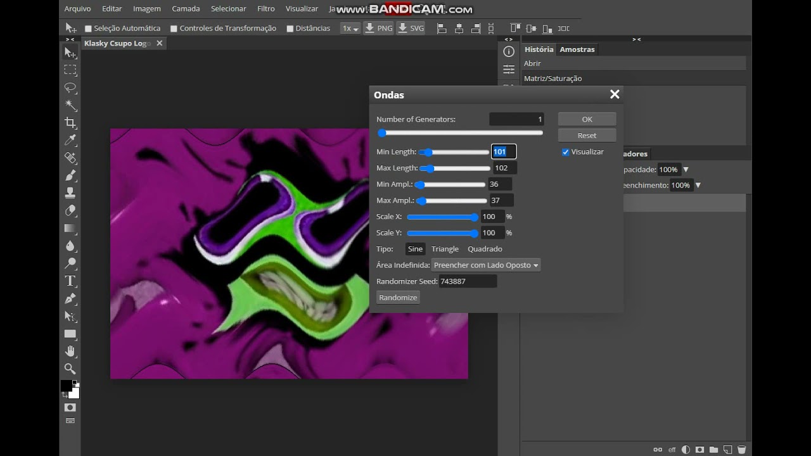Enable Seleção Automática checkbox
Viewport: 811px width, 456px height.
pyautogui.click(x=89, y=28)
